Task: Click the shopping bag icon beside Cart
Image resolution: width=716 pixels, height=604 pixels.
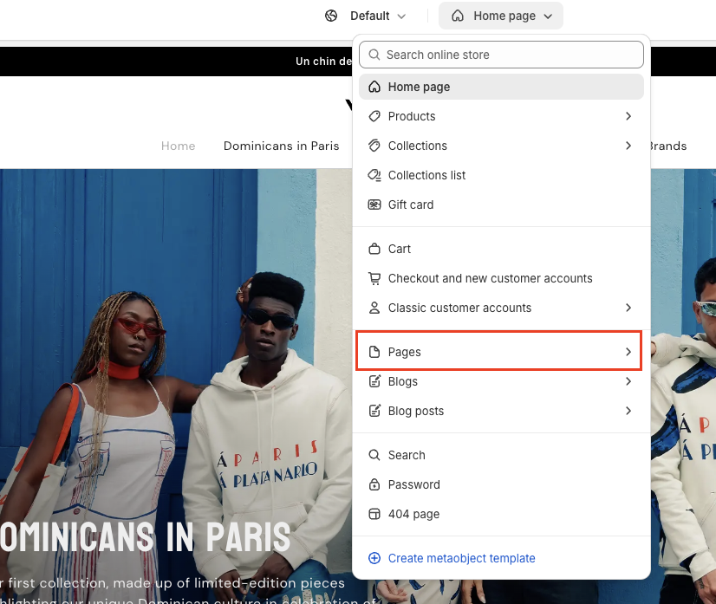Action: (x=374, y=249)
